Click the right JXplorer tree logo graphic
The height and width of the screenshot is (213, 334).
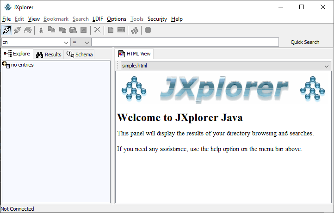click(312, 88)
